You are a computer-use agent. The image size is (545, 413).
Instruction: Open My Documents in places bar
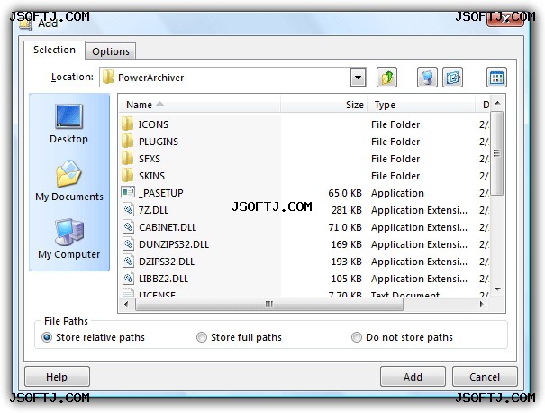[x=69, y=180]
